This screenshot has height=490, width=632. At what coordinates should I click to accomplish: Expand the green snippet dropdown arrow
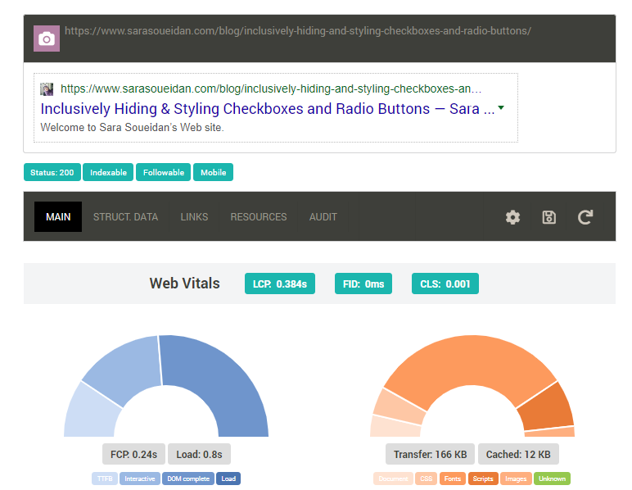click(x=501, y=107)
